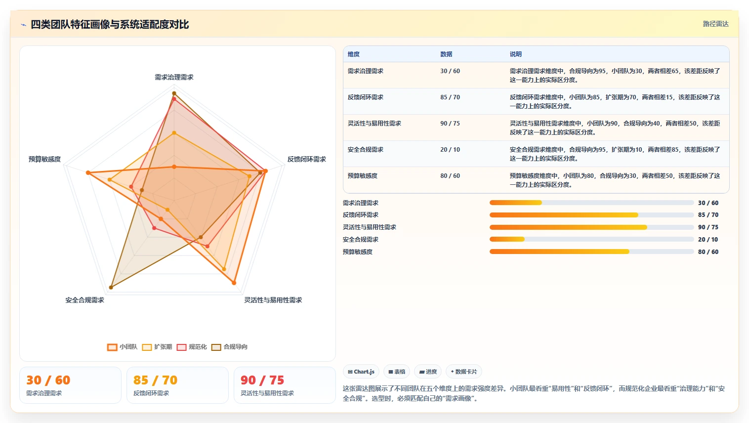The width and height of the screenshot is (749, 423).
Task: Click the 安全合规需求 radar axis label
Action: click(85, 300)
